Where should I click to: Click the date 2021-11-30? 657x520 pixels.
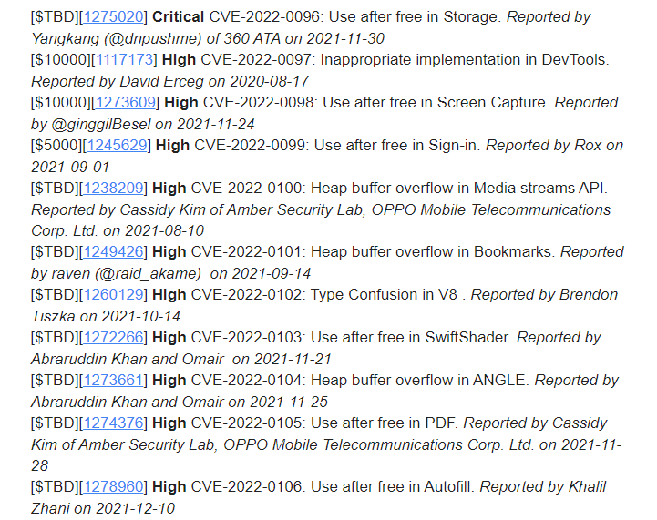tap(345, 38)
